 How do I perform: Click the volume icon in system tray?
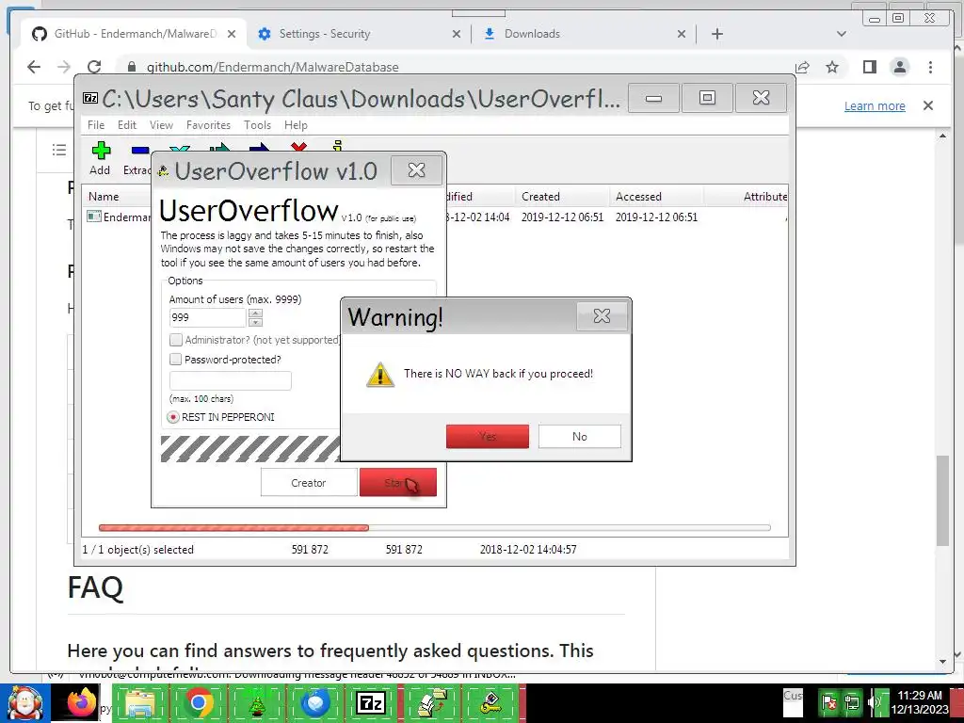click(x=874, y=702)
